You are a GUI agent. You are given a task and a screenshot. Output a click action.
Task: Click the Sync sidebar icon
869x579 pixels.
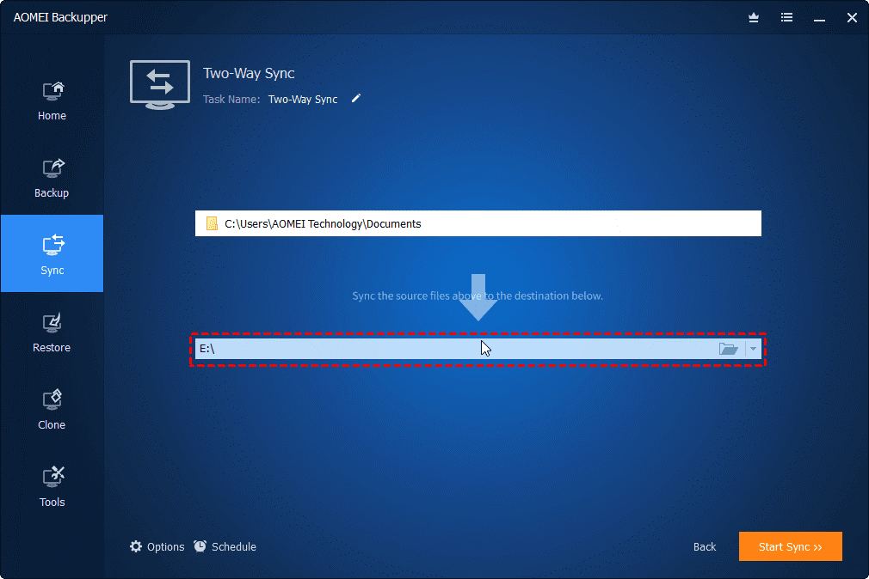coord(52,253)
